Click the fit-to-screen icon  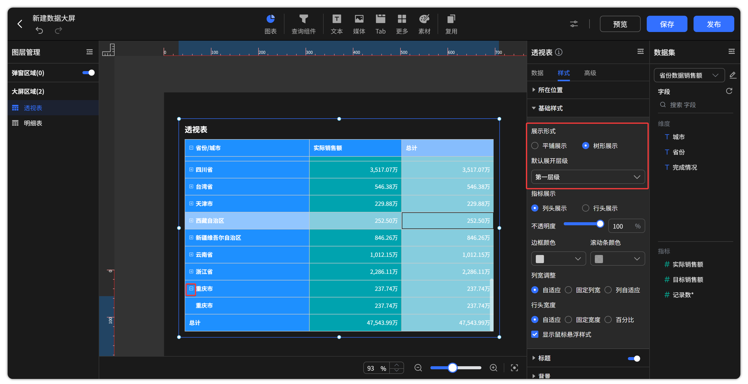point(514,368)
